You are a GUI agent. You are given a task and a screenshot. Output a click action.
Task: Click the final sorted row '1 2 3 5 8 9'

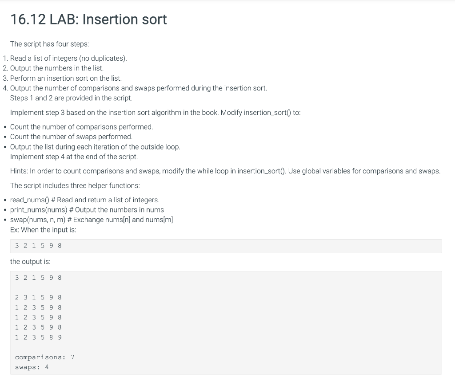coord(38,338)
